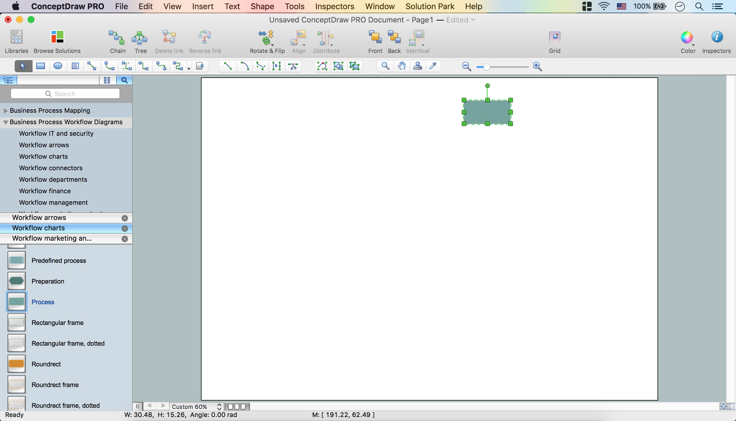Select Workflow connectors library

(x=51, y=168)
